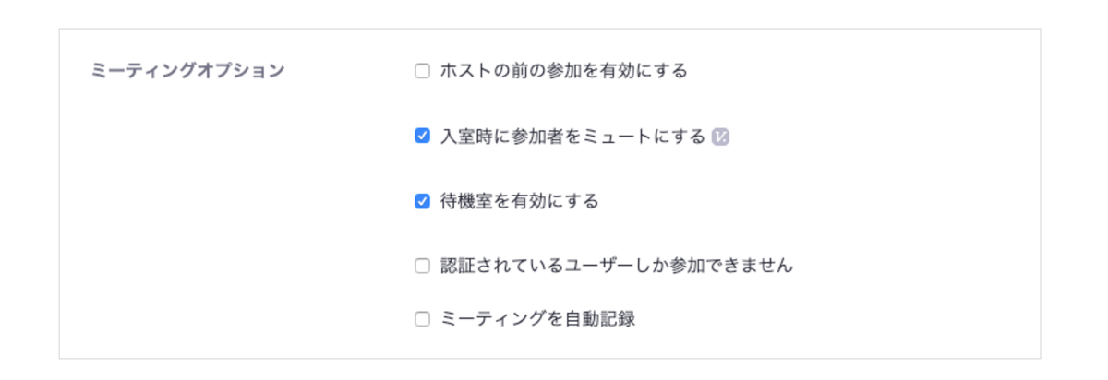The image size is (1108, 380).
Task: Click the 認証されているユーザーしか参加できません label text
Action: 617,266
